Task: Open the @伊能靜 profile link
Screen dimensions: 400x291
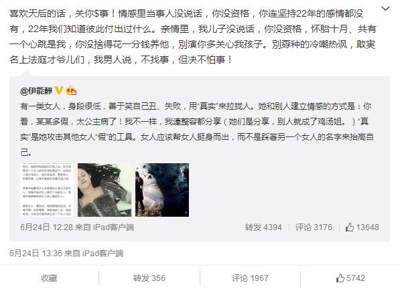Action: [36, 90]
